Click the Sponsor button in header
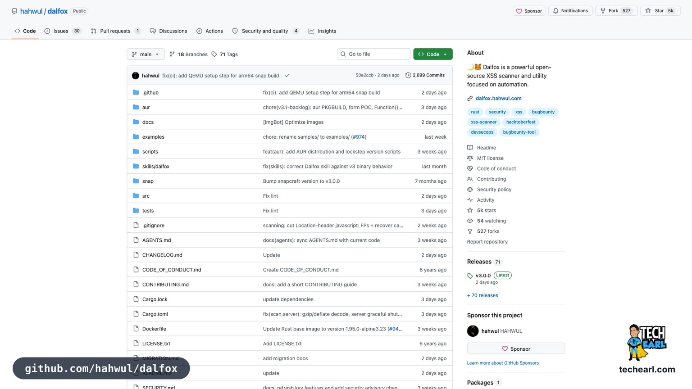This screenshot has width=692, height=389. (529, 11)
